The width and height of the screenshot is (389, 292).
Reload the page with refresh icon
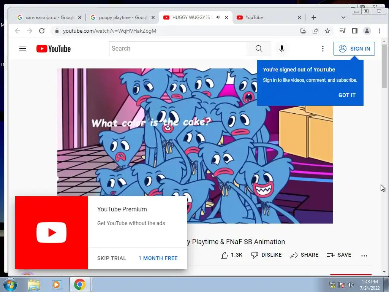coord(42,31)
